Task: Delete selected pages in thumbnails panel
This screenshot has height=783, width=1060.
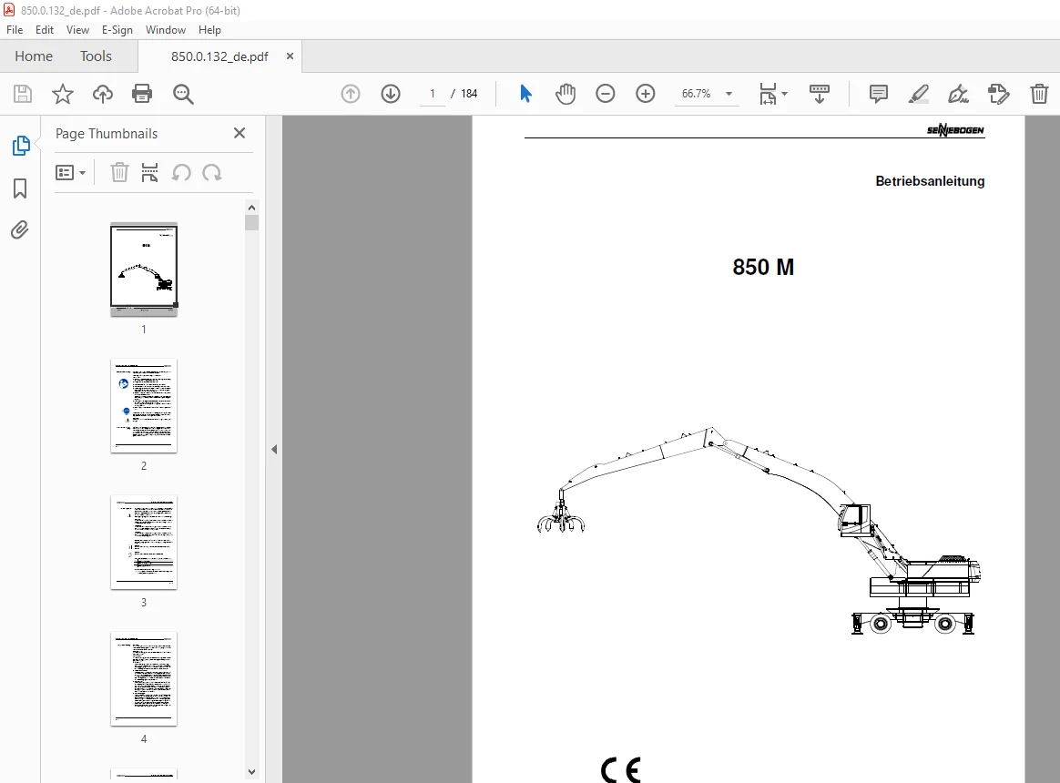Action: 119,172
